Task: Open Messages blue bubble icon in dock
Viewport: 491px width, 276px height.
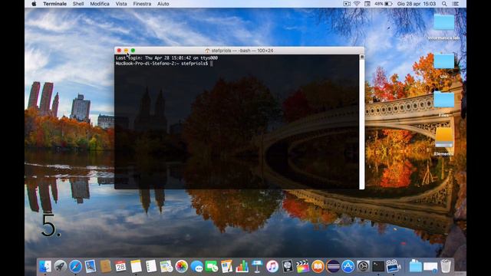Action: [196, 266]
